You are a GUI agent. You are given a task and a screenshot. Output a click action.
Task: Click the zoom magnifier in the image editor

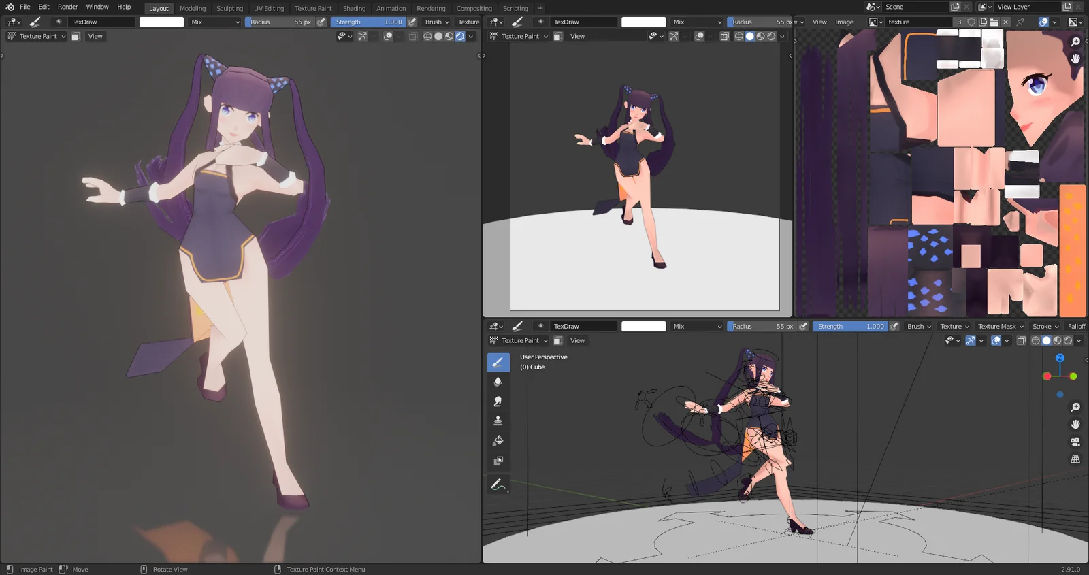[x=1075, y=42]
